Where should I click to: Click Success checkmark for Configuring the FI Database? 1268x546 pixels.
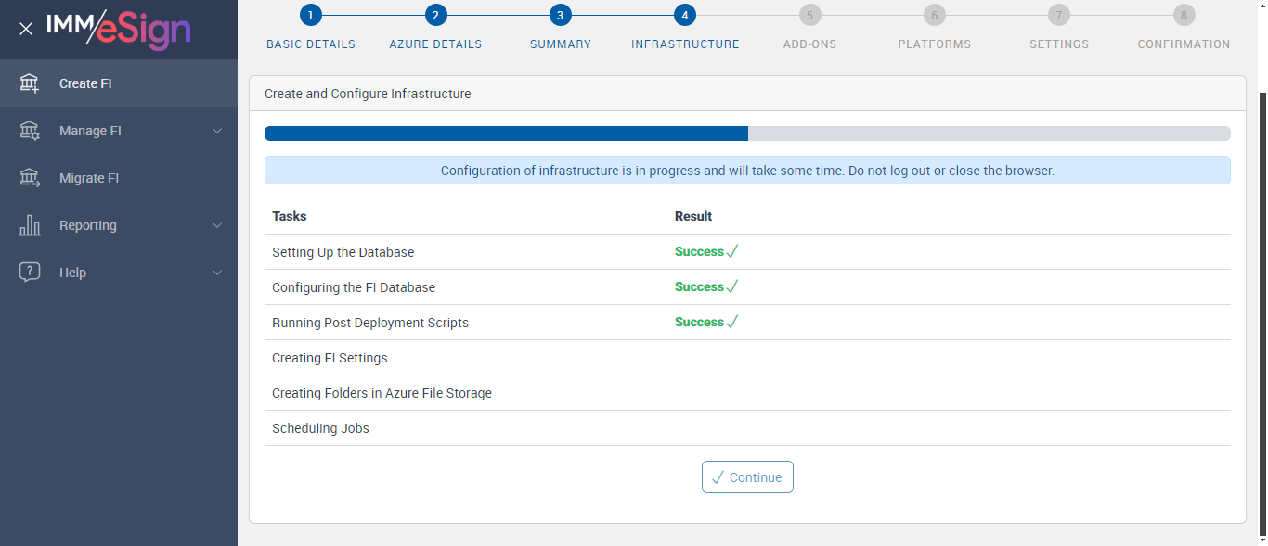click(732, 286)
